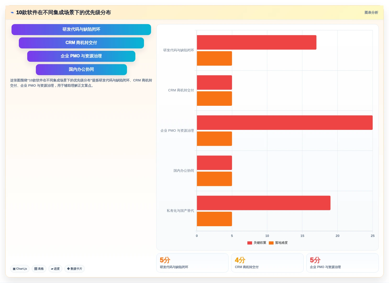Click the 表格 tag chip
Viewport: 389px width, 283px height.
click(39, 269)
